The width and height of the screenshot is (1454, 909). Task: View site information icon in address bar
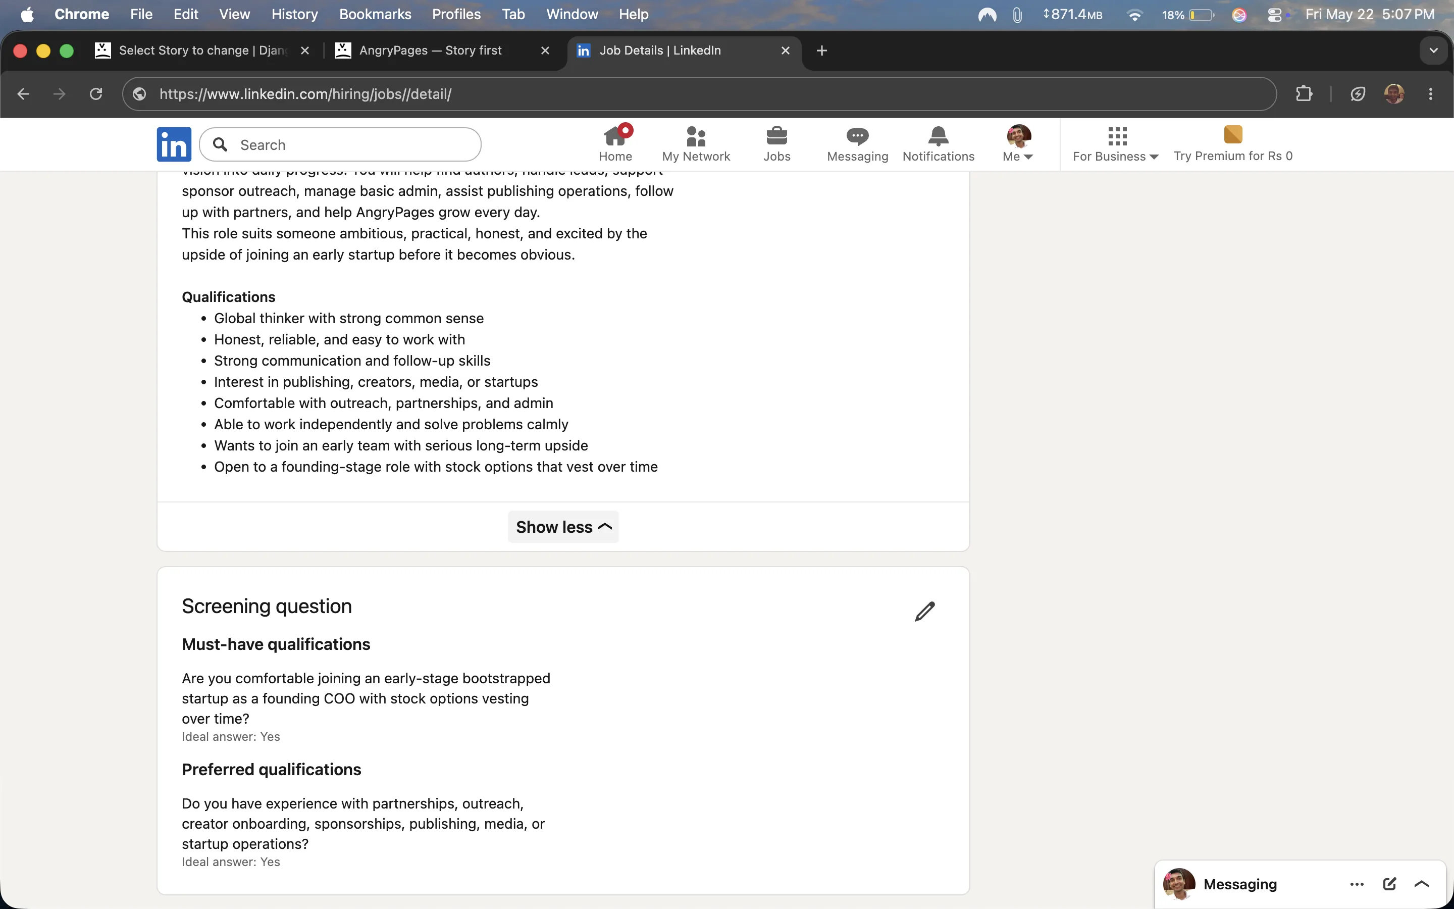(x=139, y=94)
